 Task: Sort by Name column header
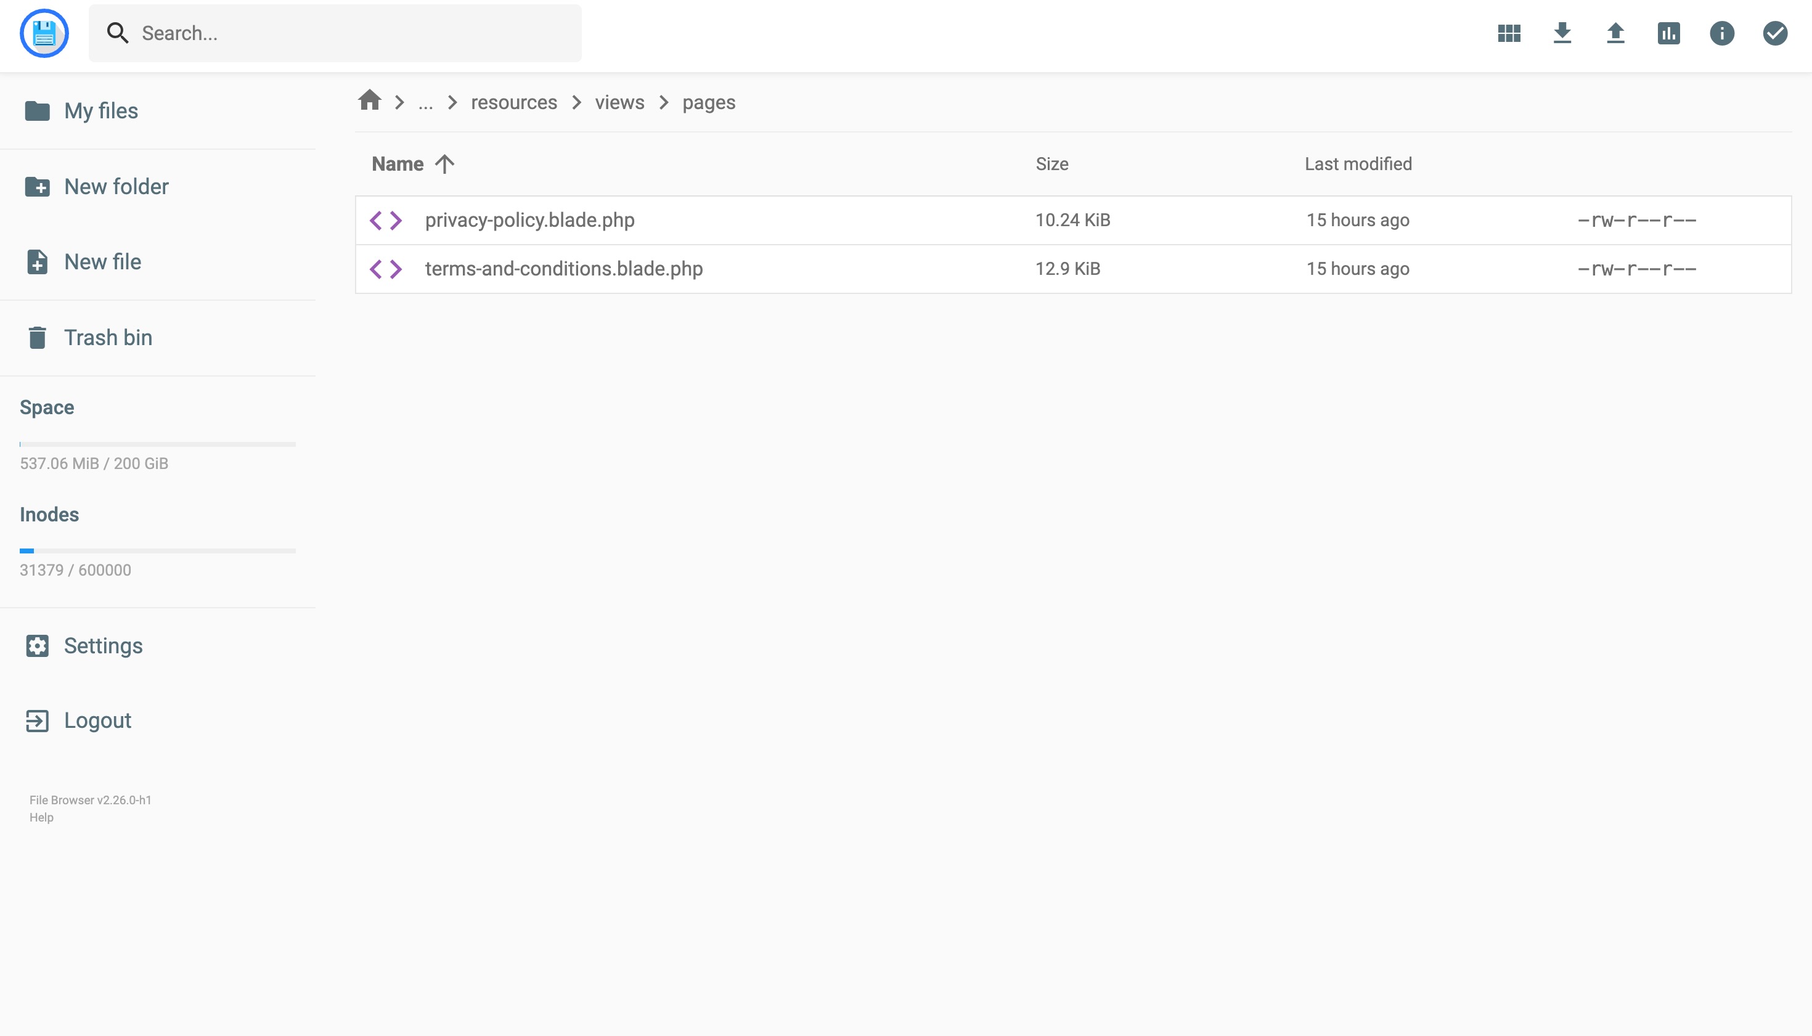click(398, 164)
